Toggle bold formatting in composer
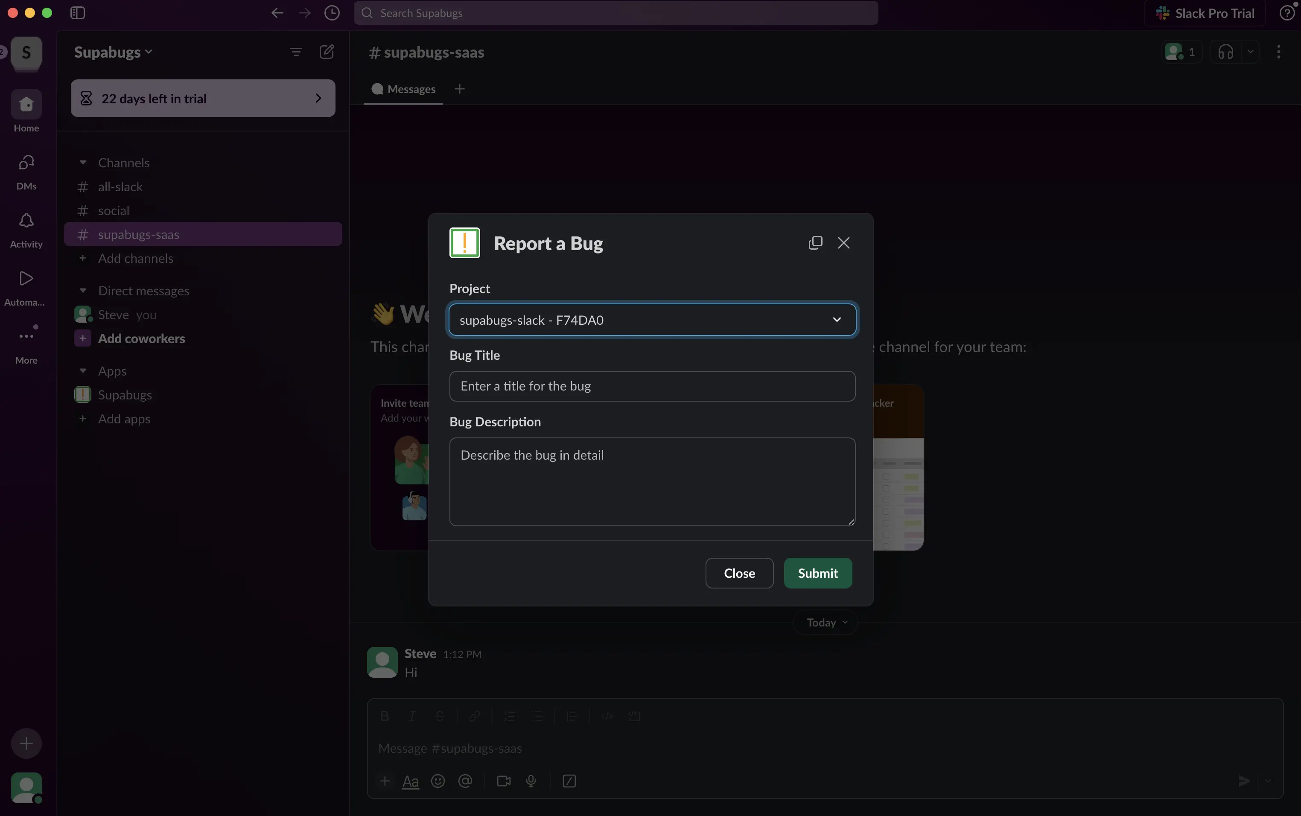 [x=384, y=716]
